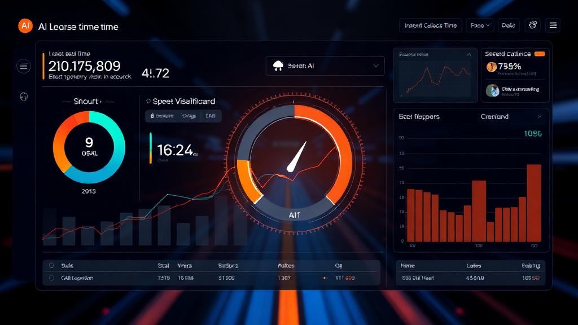Click the alarm clock icon in top bar
Screen dimensions: 578x325
point(533,25)
